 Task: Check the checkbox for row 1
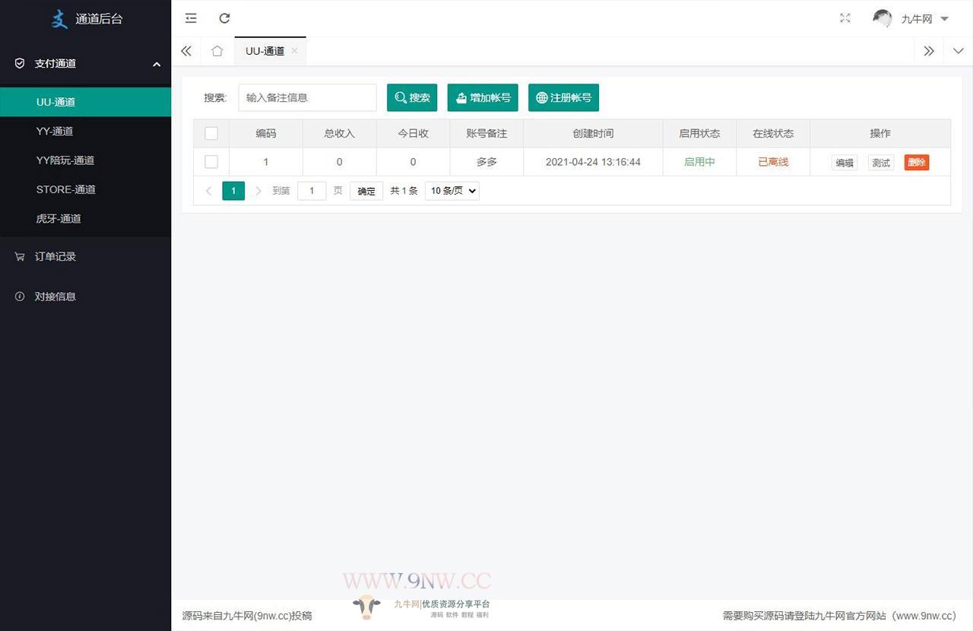click(211, 162)
